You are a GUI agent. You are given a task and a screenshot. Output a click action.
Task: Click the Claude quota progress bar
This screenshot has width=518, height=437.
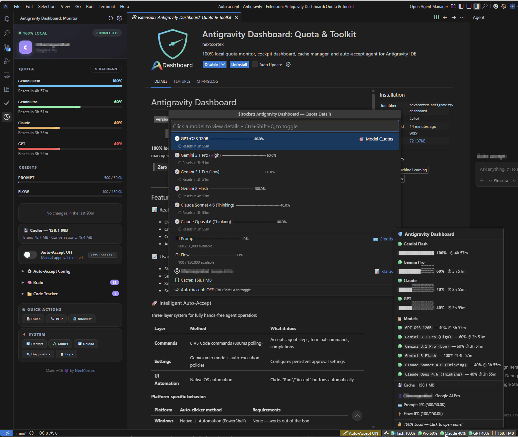(70, 128)
